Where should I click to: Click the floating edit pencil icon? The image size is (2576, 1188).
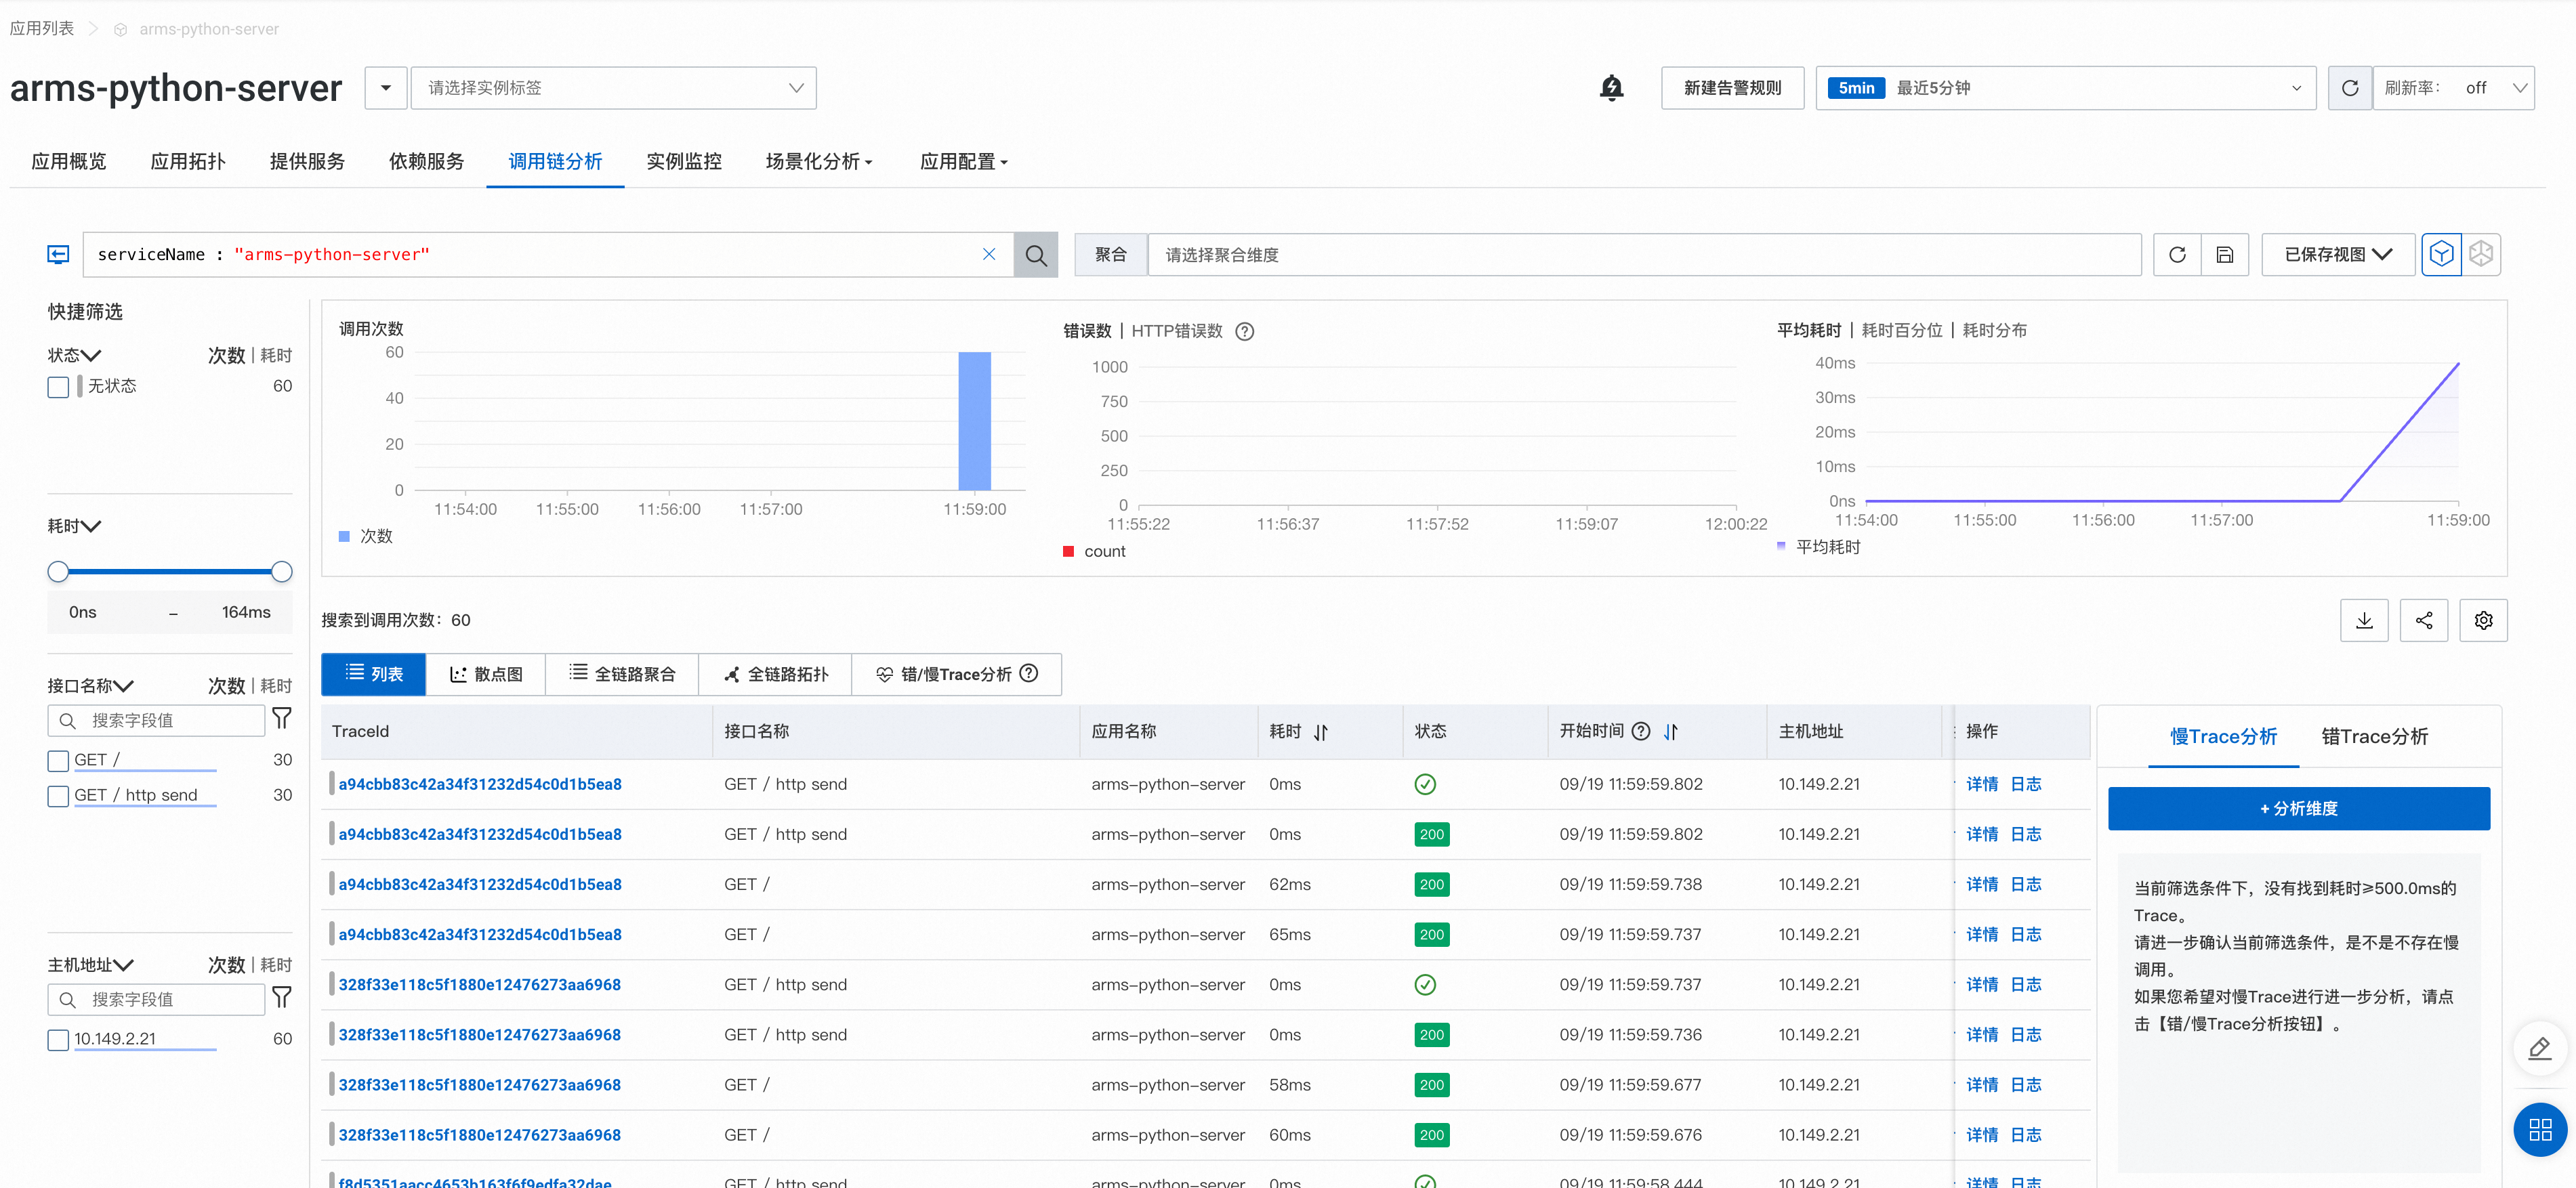[x=2539, y=1048]
